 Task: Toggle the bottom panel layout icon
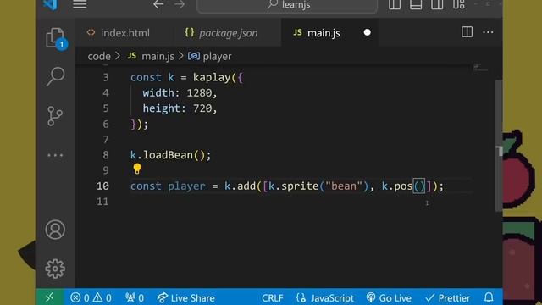point(416,4)
